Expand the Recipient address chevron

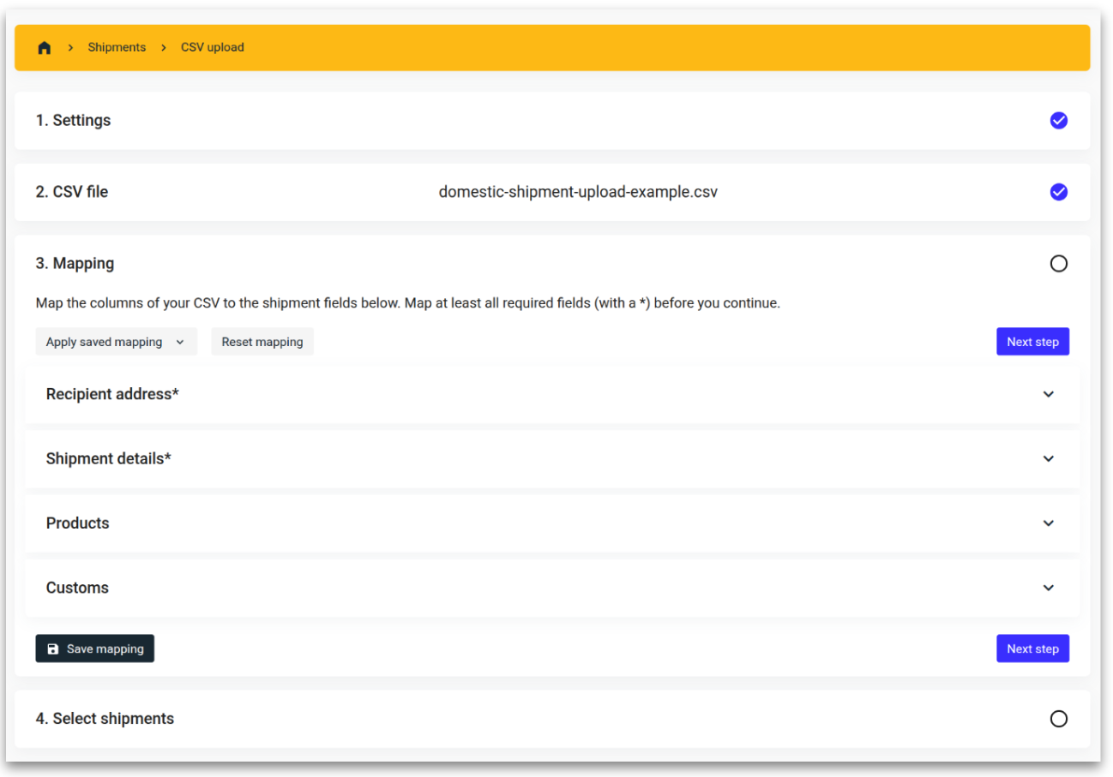1048,394
